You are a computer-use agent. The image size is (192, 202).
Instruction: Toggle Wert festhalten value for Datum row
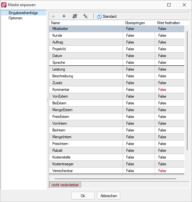click(x=170, y=56)
